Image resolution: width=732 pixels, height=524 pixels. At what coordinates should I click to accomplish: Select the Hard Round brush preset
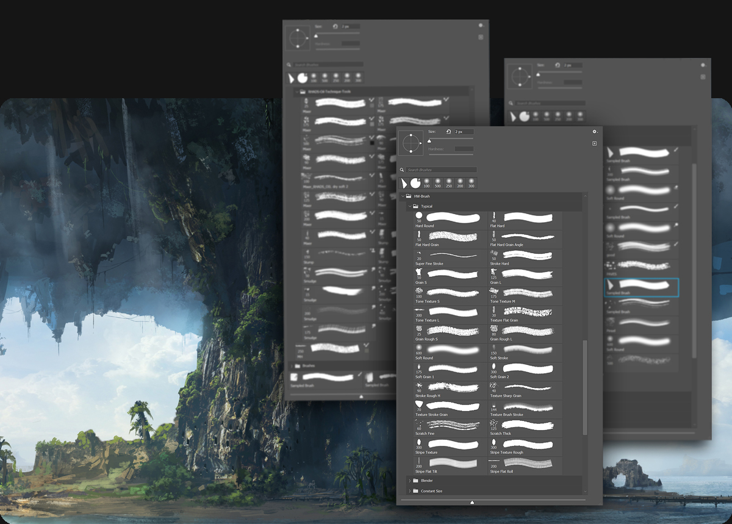click(x=451, y=220)
